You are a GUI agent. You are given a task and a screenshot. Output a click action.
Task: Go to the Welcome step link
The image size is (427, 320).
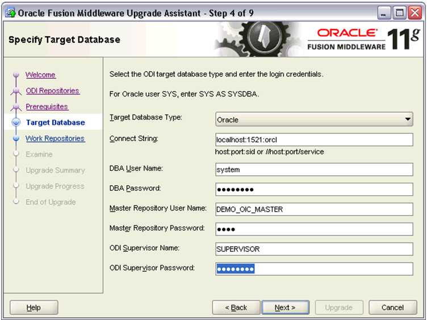click(x=40, y=74)
